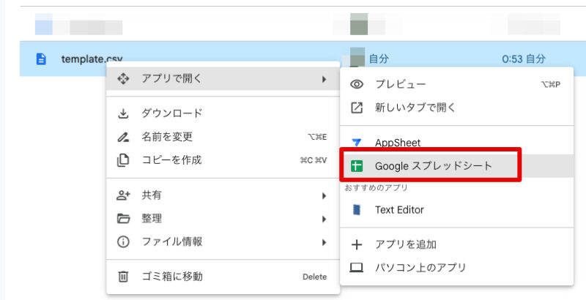Open the ファイル情報 submenu
Screen dimensions: 586x300
point(223,241)
